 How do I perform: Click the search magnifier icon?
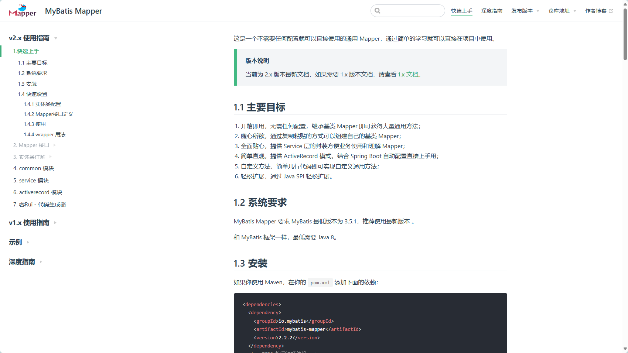coord(378,11)
